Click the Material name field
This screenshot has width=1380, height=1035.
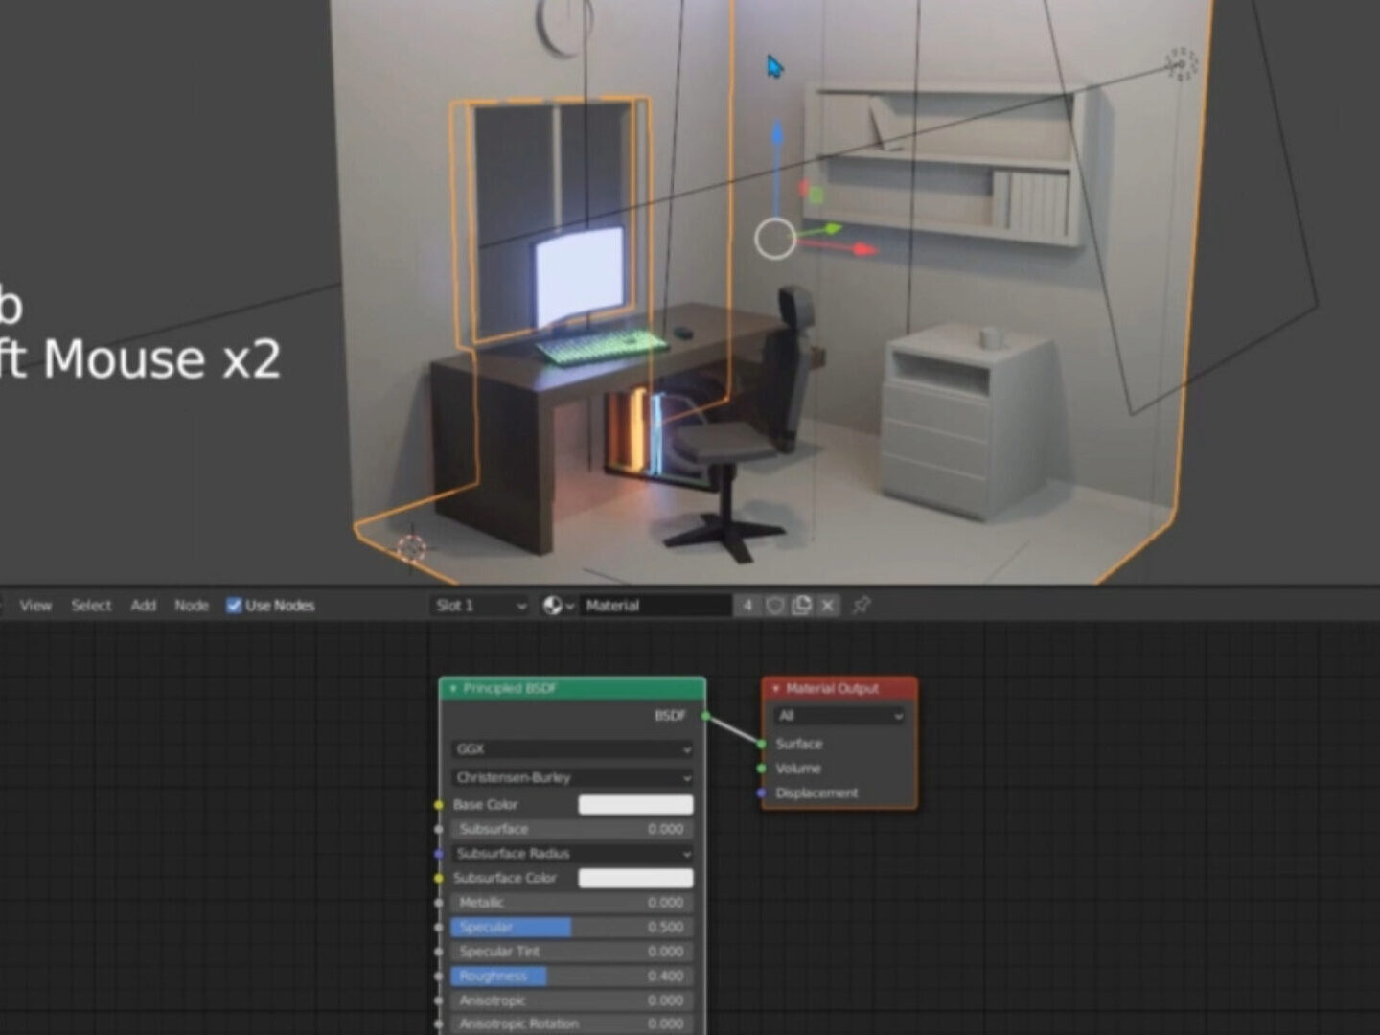655,606
